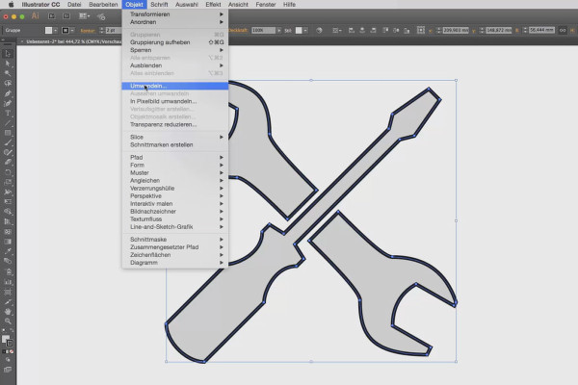Expand the Interaktiv malen submenu
Screen dimensions: 578x385
[x=175, y=204]
